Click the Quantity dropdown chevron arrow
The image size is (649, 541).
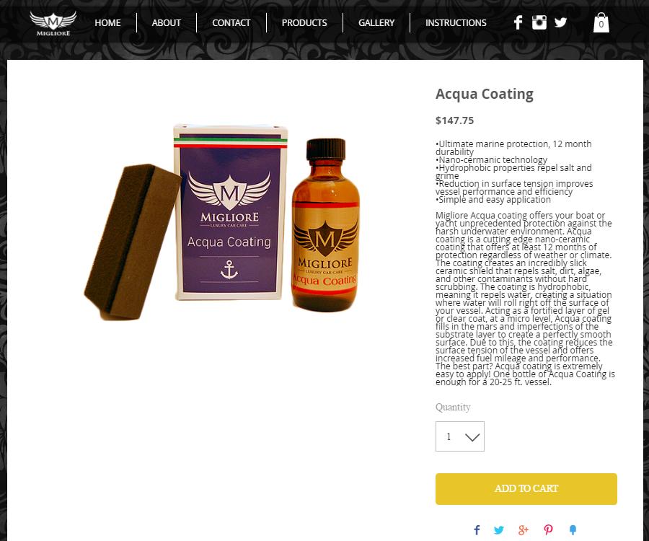(x=472, y=437)
